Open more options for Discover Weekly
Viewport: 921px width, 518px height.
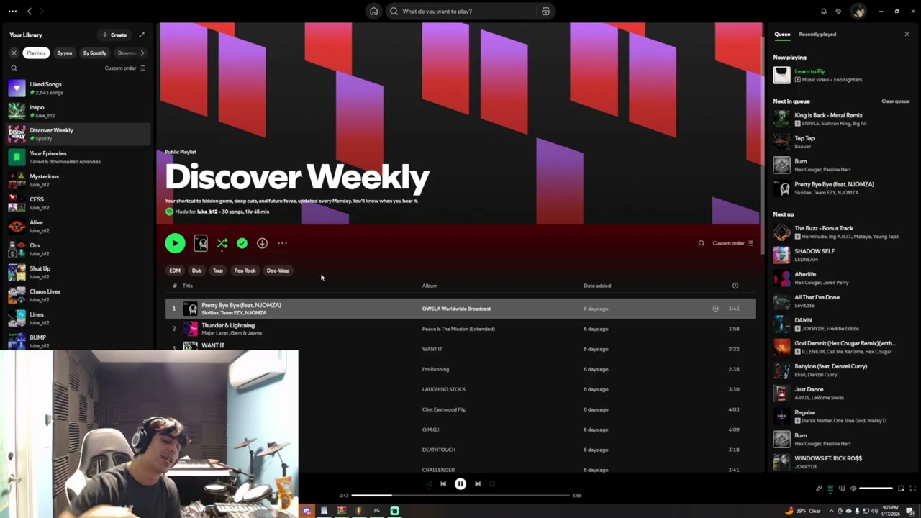point(282,243)
